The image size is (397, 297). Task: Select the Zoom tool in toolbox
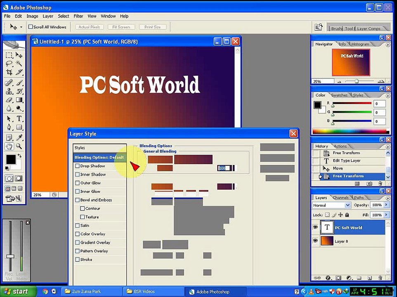click(x=19, y=146)
